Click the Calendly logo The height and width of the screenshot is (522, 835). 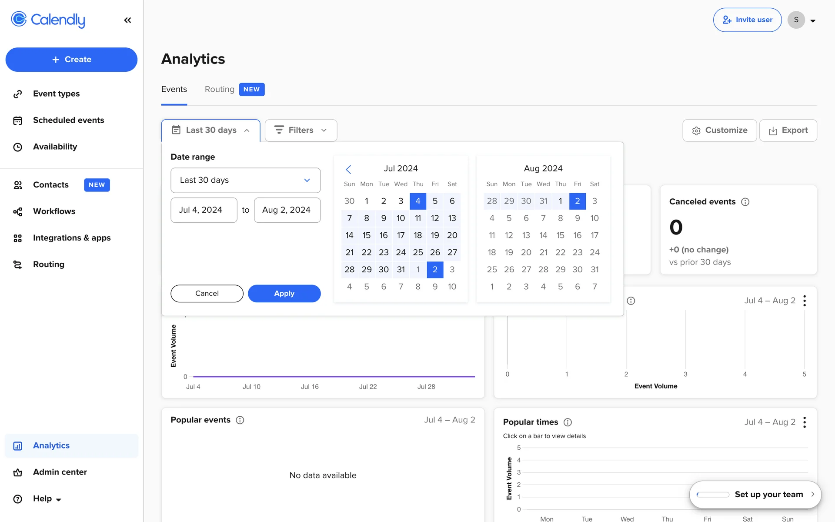click(x=48, y=20)
